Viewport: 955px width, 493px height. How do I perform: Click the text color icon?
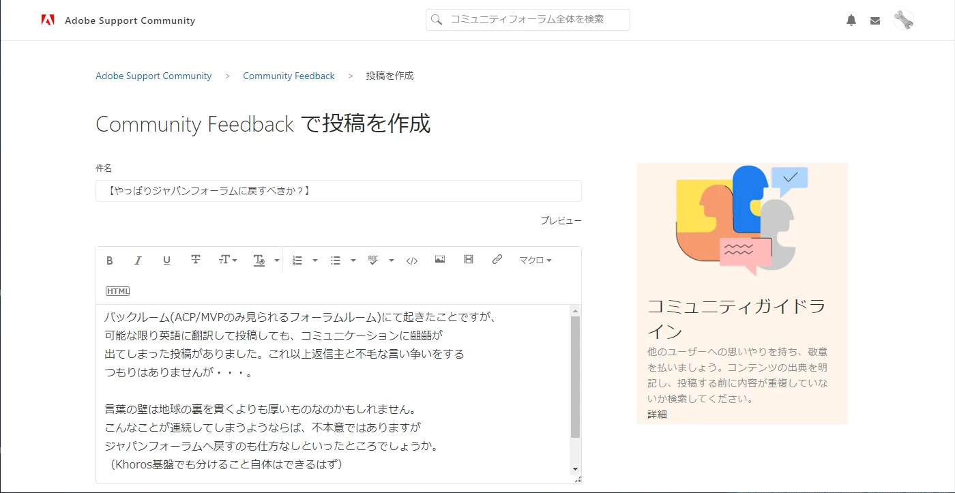259,260
